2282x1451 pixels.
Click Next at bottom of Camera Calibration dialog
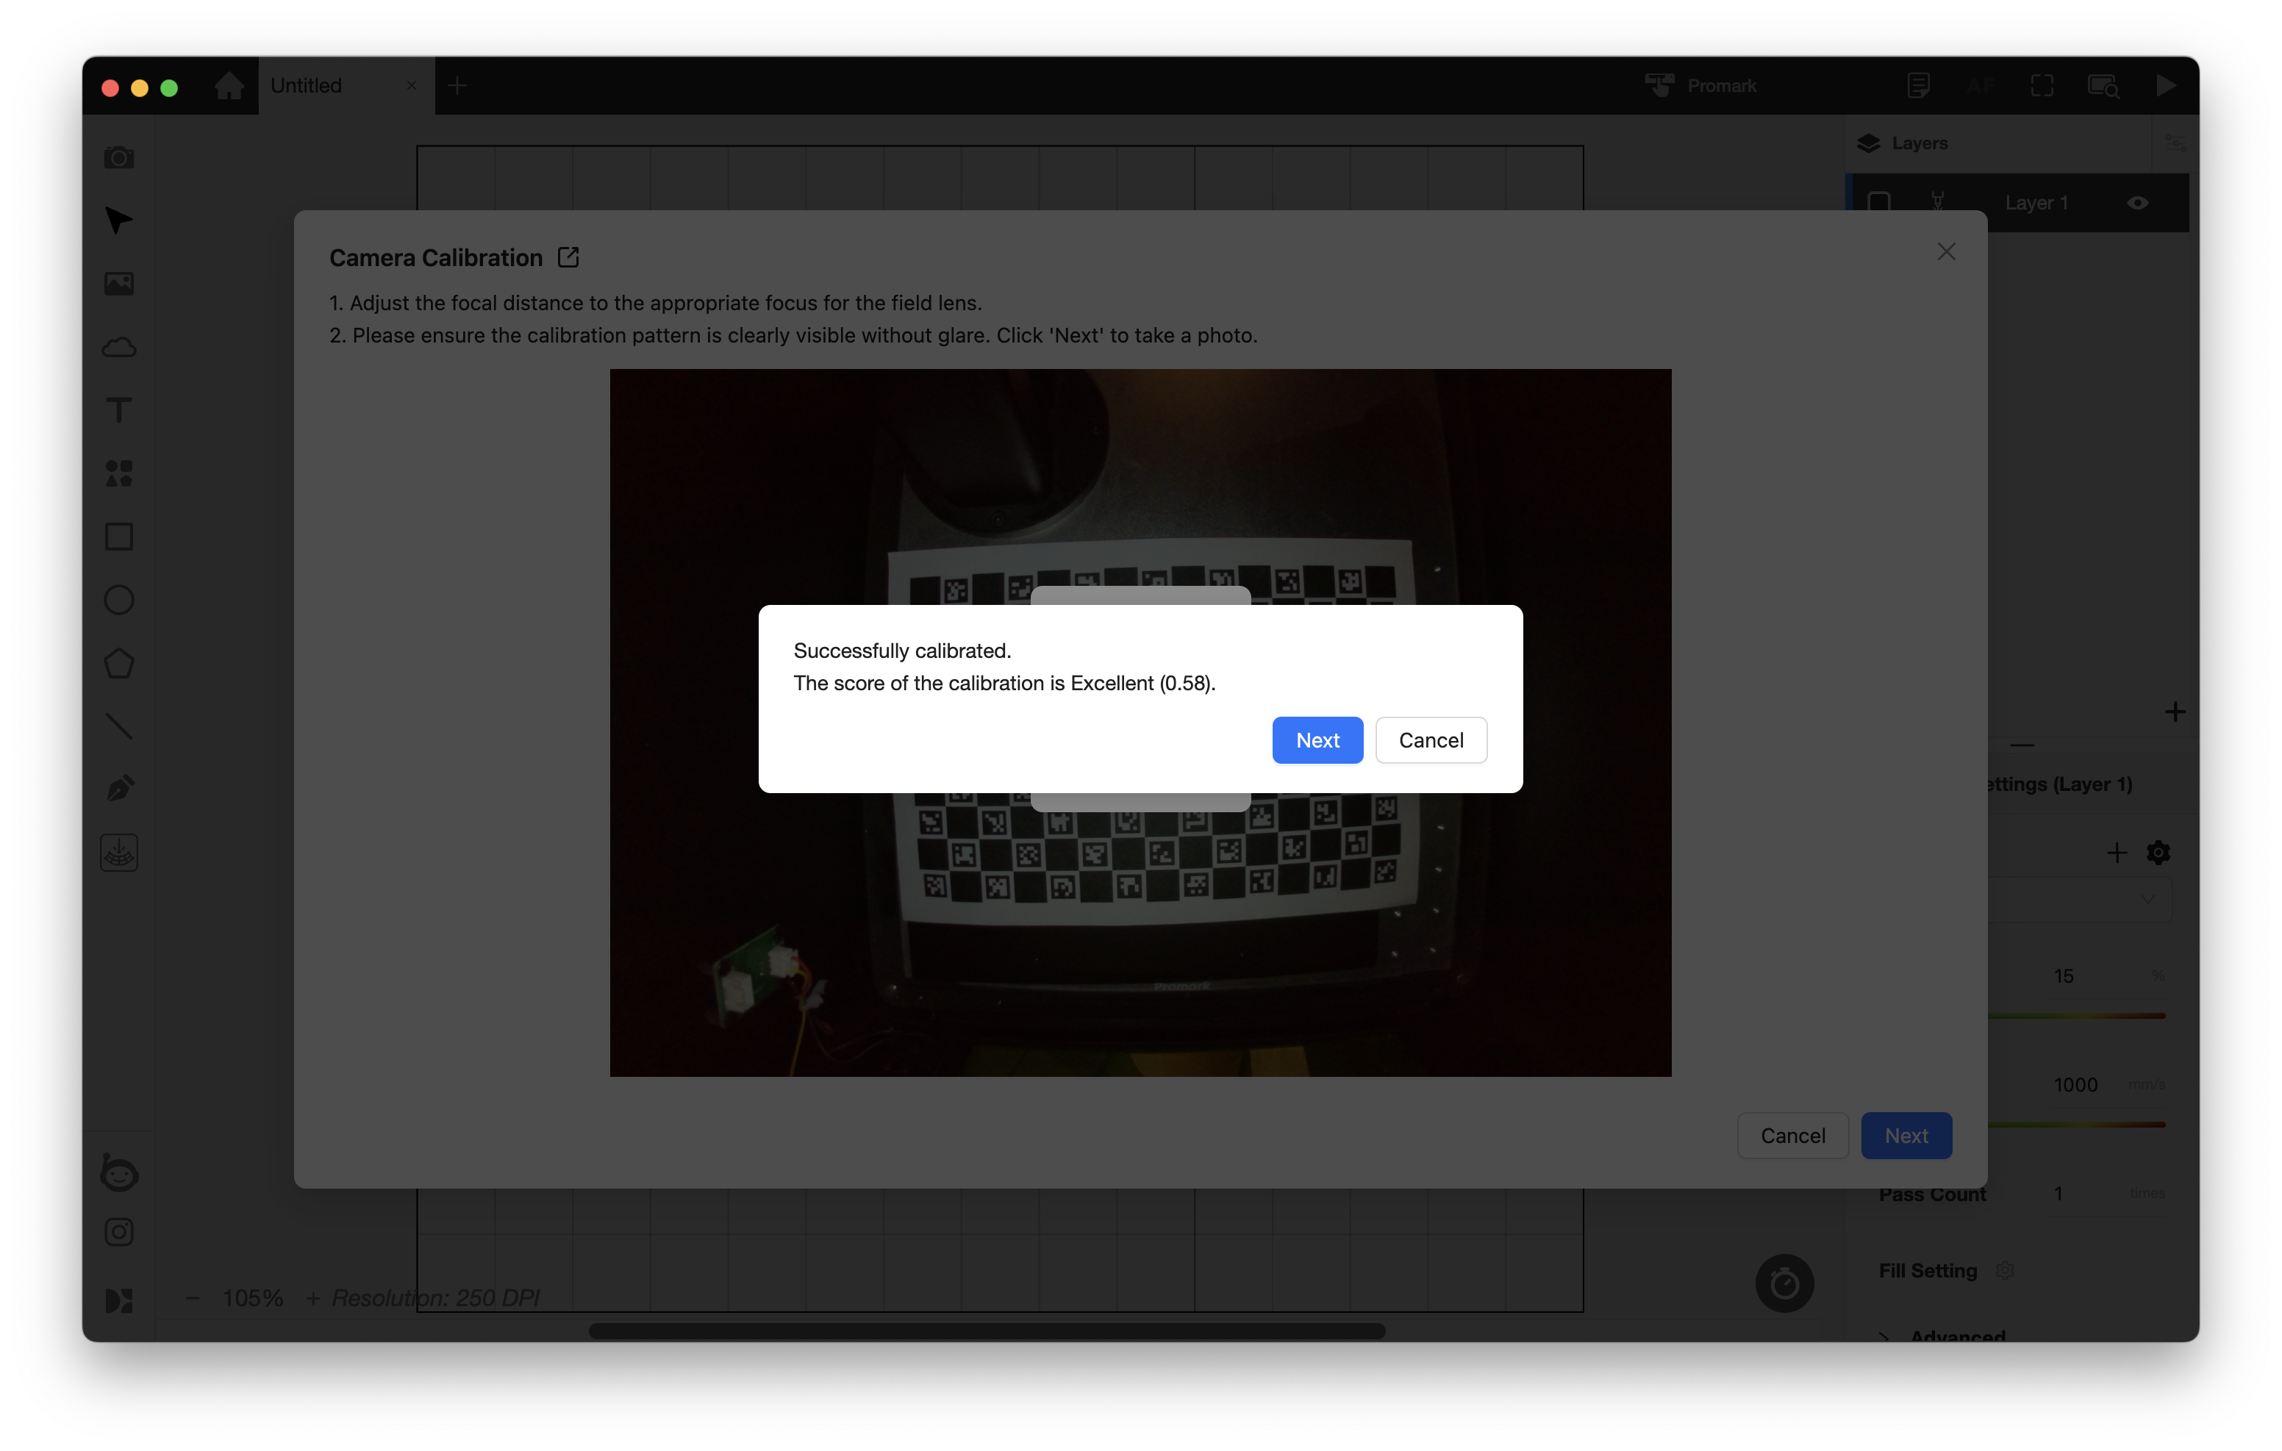coord(1906,1136)
